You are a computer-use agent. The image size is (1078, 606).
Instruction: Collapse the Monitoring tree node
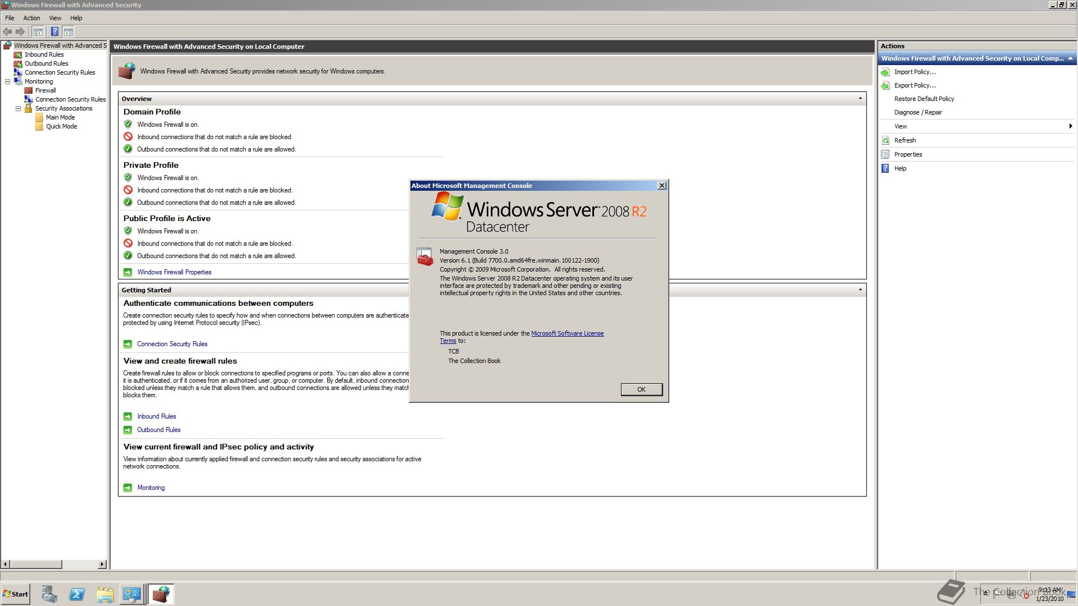point(8,81)
